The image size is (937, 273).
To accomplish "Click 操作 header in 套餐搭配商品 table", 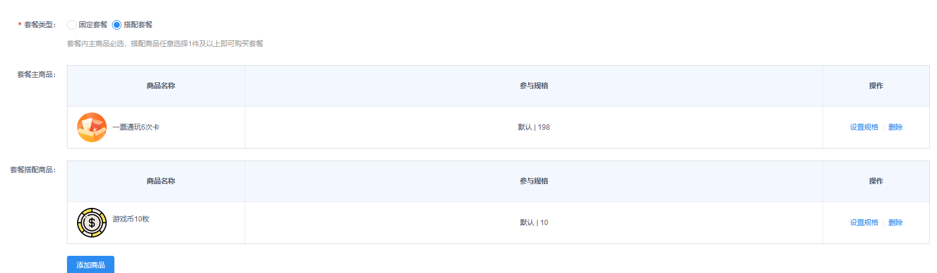I will [876, 181].
